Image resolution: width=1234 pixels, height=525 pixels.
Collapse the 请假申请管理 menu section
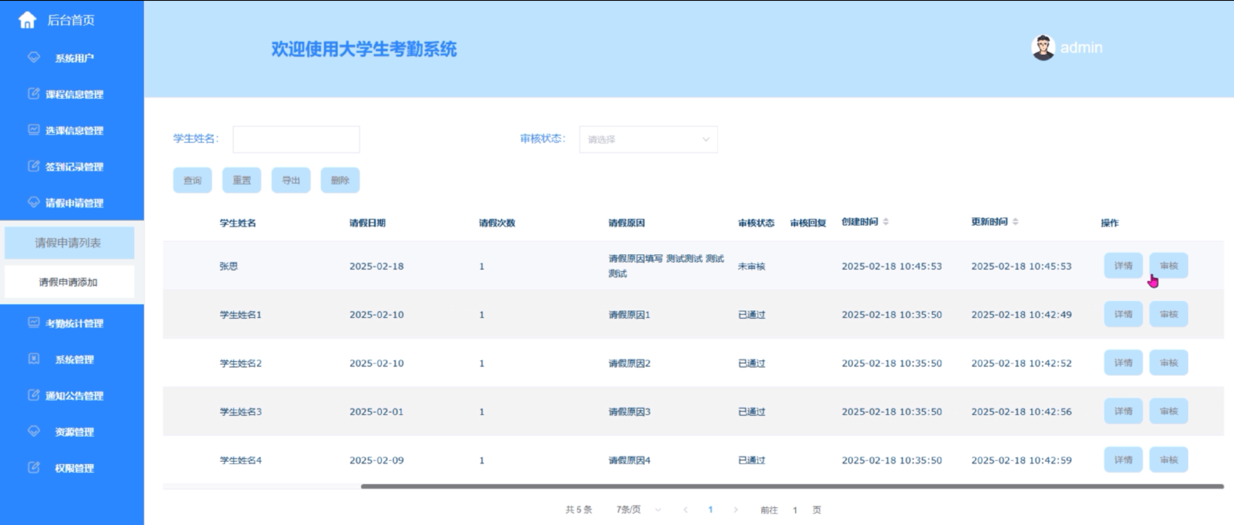click(x=74, y=203)
